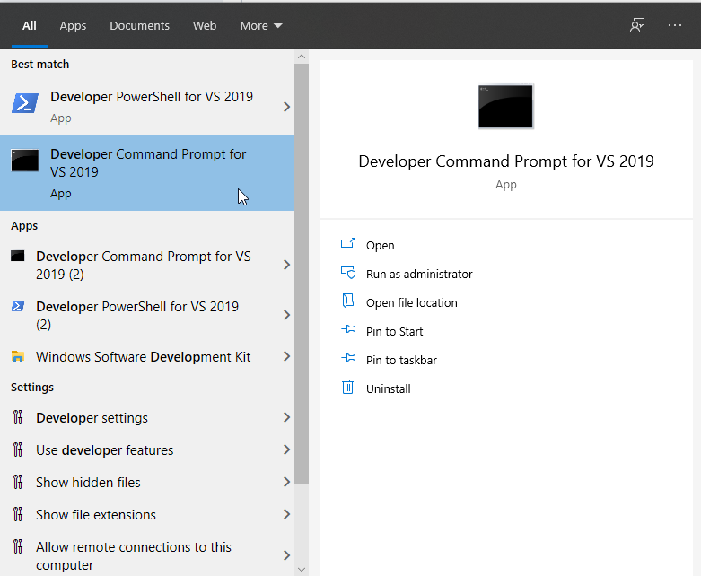Open the three-dot options menu

[675, 25]
